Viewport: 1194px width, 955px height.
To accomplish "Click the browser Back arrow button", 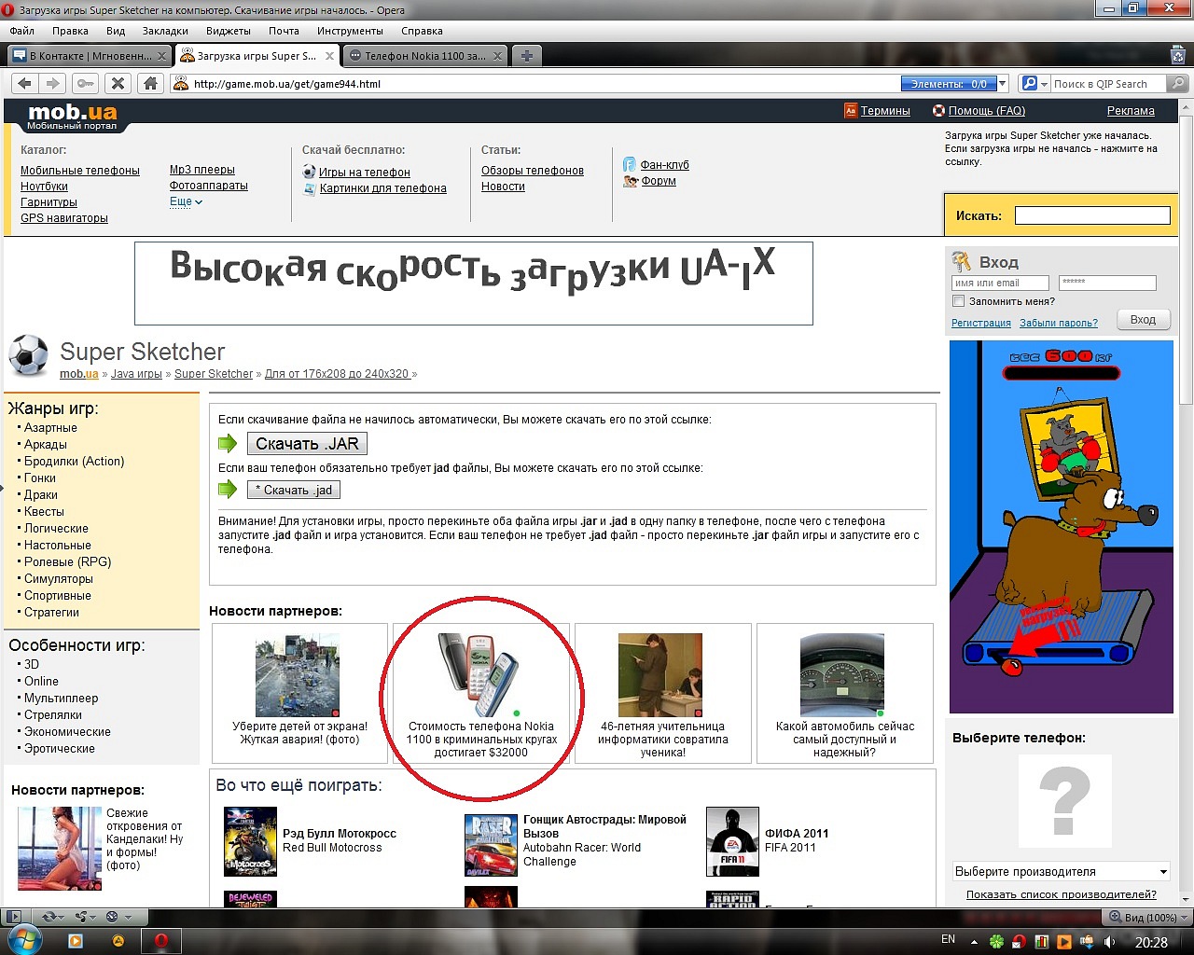I will click(x=25, y=83).
